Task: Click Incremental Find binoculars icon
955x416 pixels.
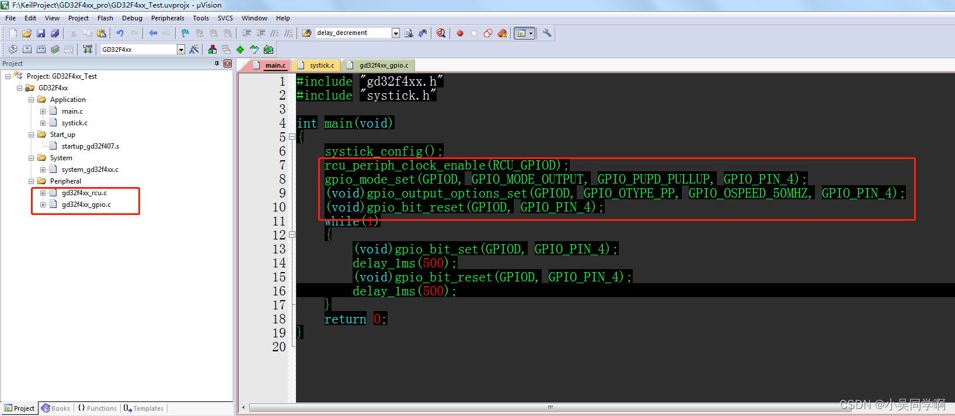Action: pyautogui.click(x=423, y=33)
